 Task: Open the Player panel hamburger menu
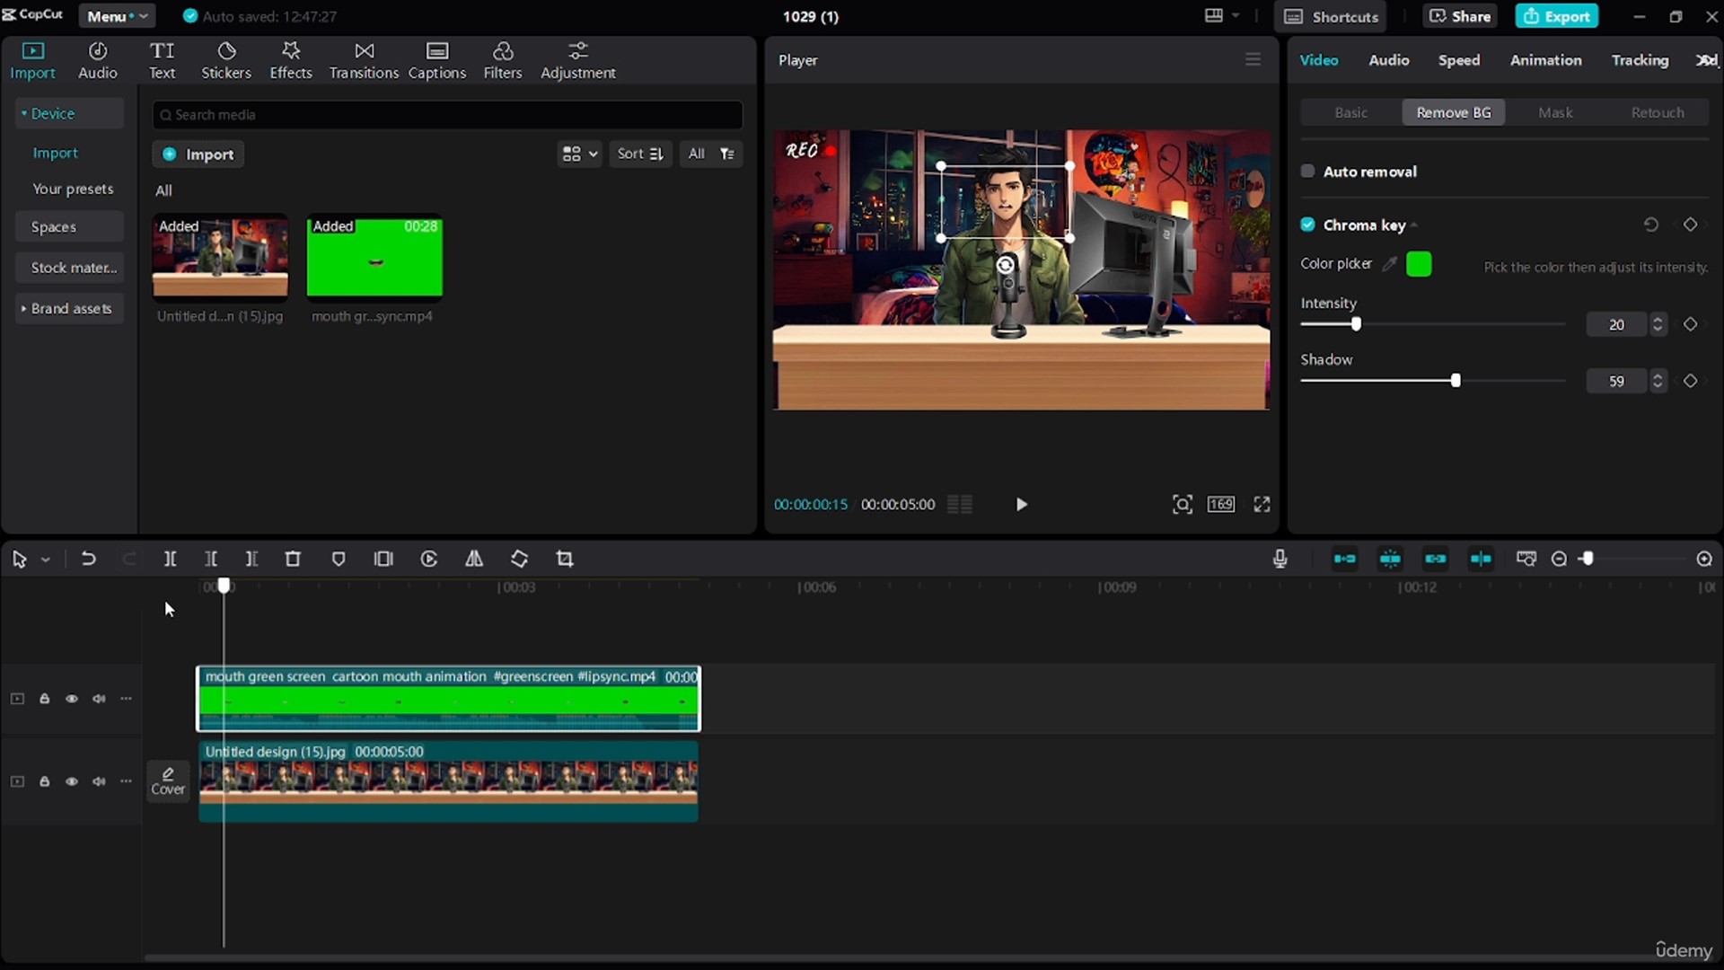(x=1253, y=59)
